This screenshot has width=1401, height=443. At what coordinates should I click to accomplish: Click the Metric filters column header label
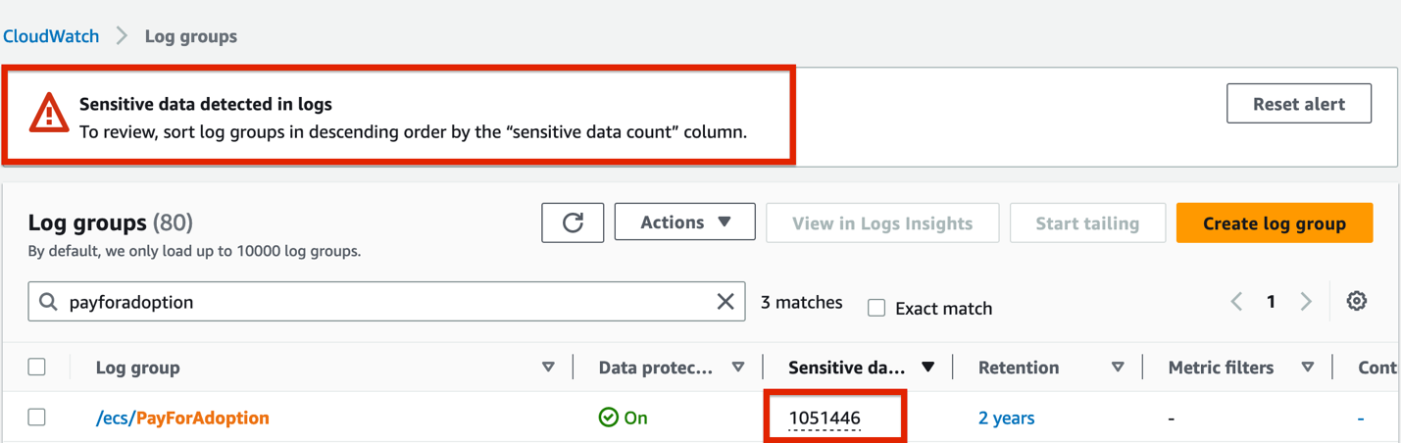point(1221,368)
